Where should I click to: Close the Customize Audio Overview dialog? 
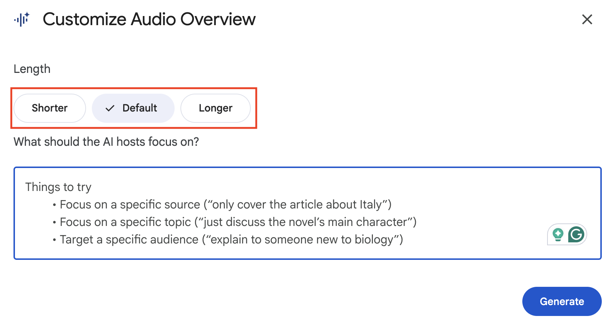(587, 19)
